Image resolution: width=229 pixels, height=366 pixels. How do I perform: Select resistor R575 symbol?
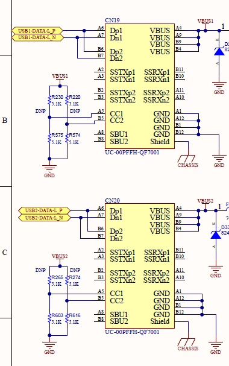click(x=49, y=138)
